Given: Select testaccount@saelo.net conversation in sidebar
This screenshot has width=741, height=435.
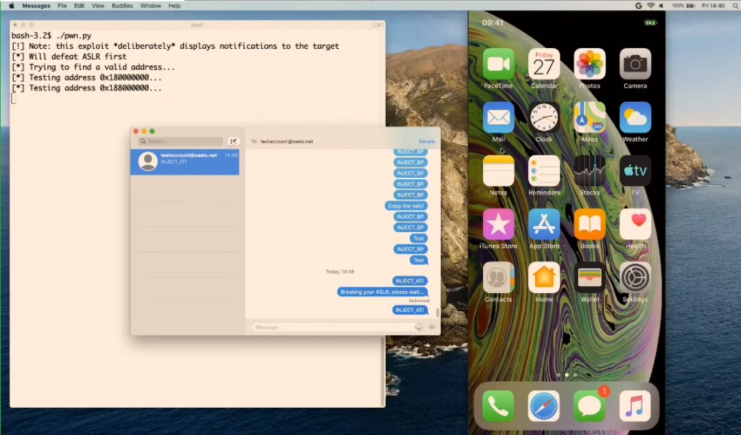Looking at the screenshot, I should coord(185,162).
